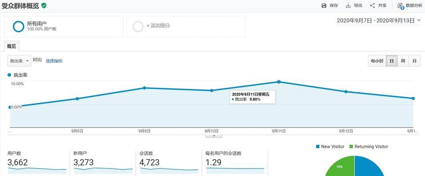425x176 pixels.
Task: Click the 受众群体概览 page title
Action: coord(20,6)
